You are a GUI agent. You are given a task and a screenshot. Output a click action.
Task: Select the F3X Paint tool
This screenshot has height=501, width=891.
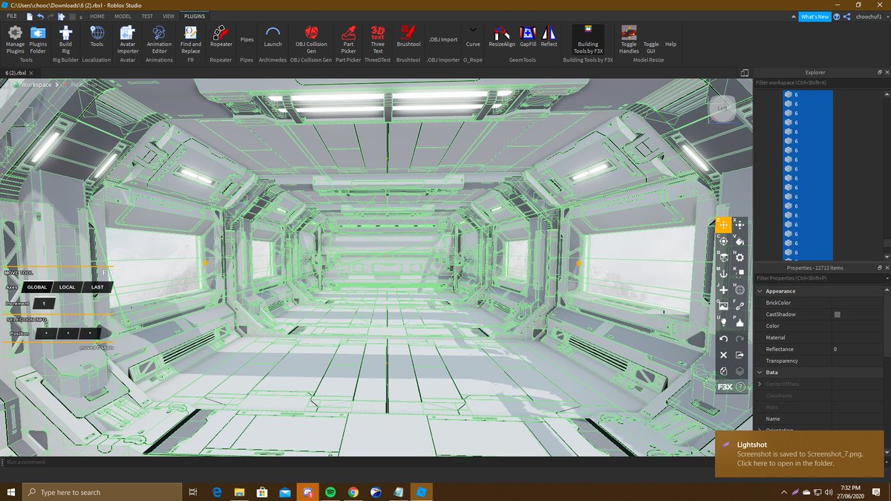pyautogui.click(x=740, y=240)
